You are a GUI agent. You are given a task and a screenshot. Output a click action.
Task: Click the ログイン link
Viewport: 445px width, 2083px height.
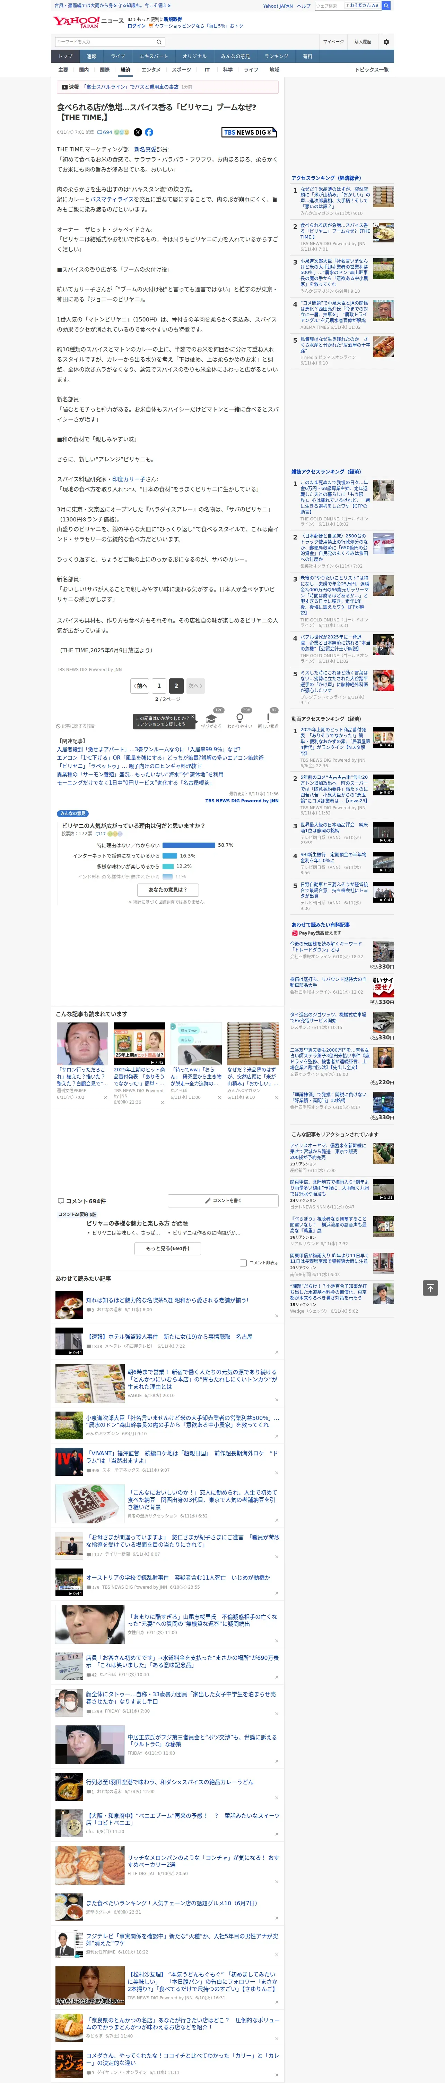[x=137, y=26]
